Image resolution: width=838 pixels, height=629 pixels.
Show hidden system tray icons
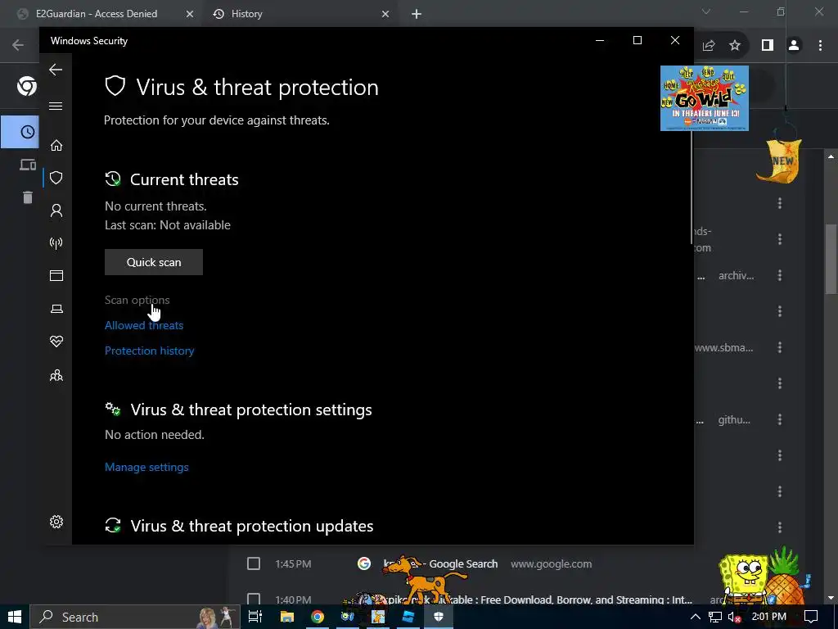click(696, 617)
